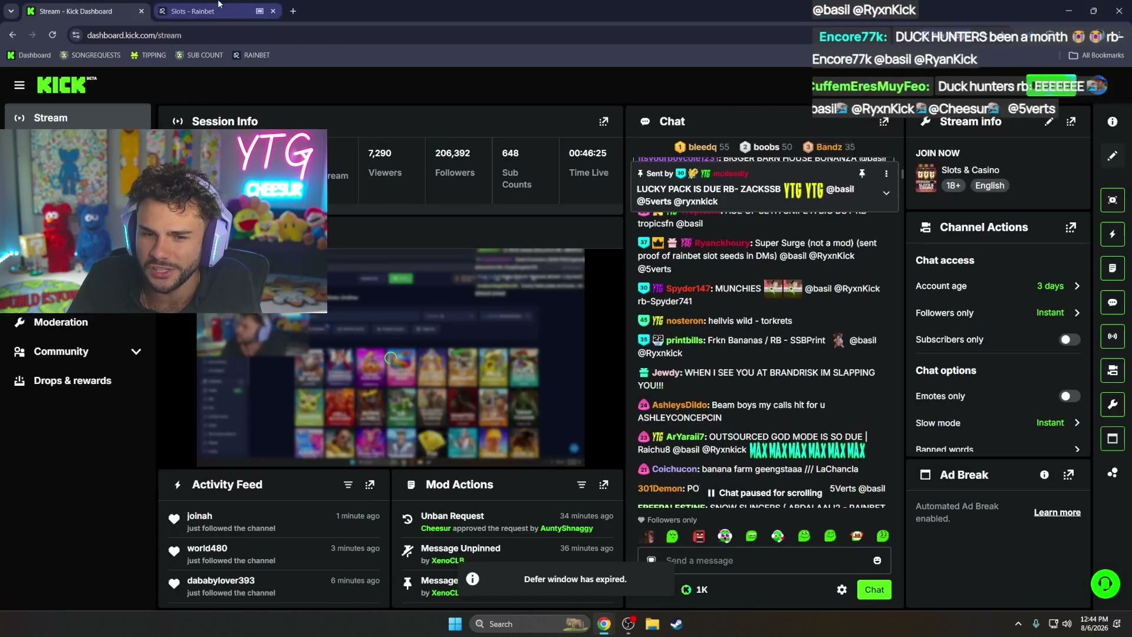The height and width of the screenshot is (637, 1132).
Task: Click the wrench icon in right toolbar
Action: click(x=1113, y=405)
